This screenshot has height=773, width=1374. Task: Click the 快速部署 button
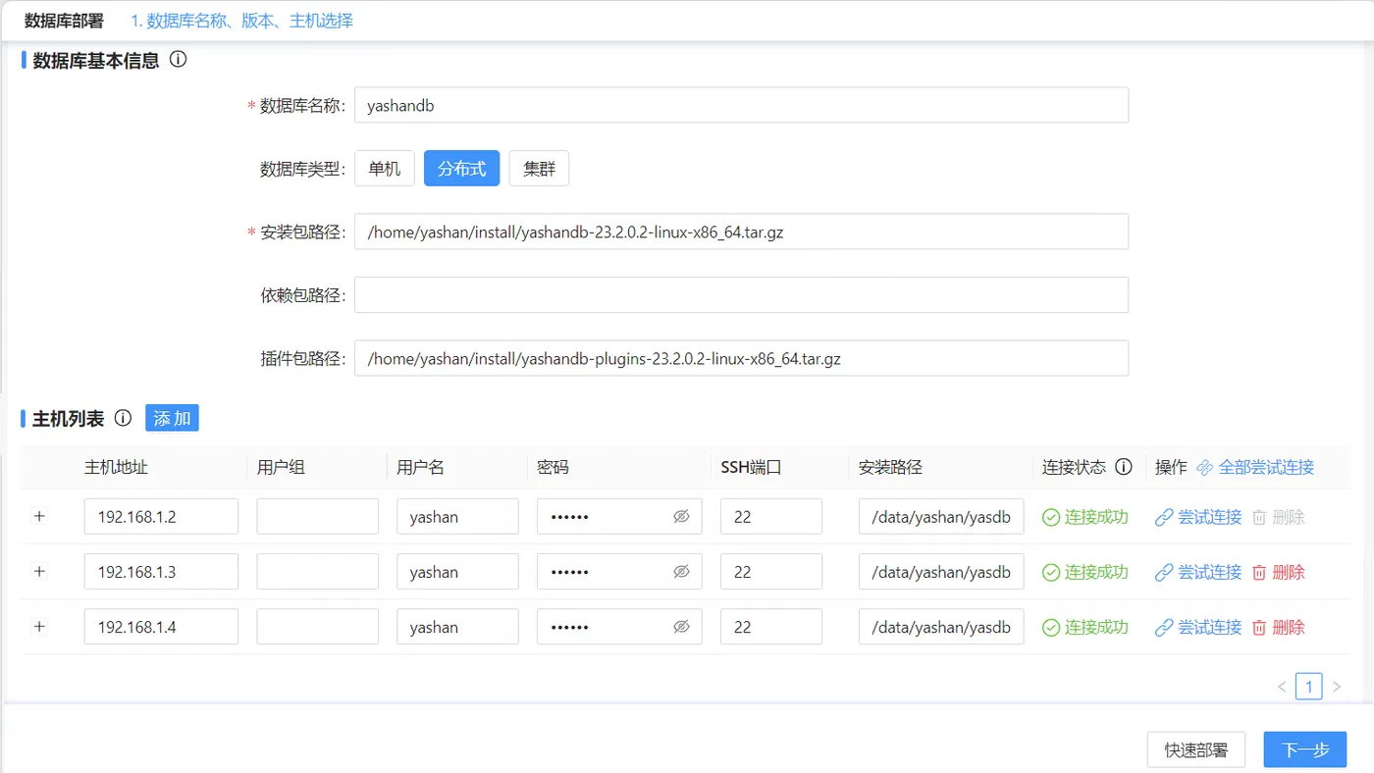click(x=1195, y=749)
